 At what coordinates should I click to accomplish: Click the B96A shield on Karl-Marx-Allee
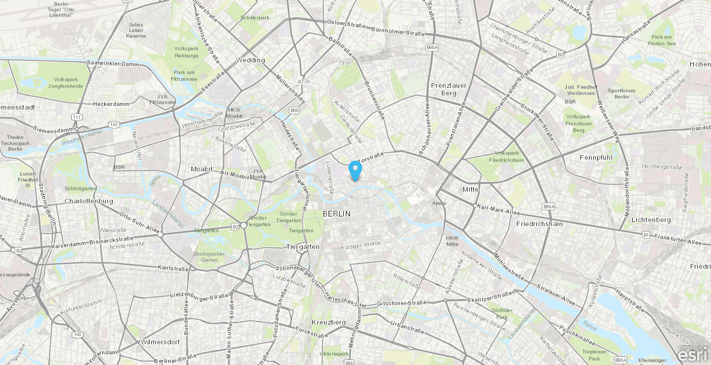(x=548, y=206)
